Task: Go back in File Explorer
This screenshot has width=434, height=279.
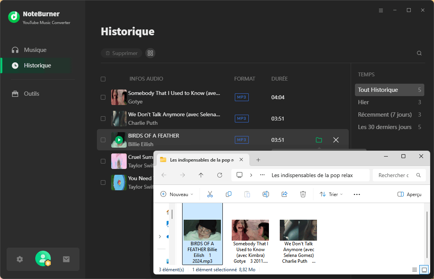Action: coord(164,175)
